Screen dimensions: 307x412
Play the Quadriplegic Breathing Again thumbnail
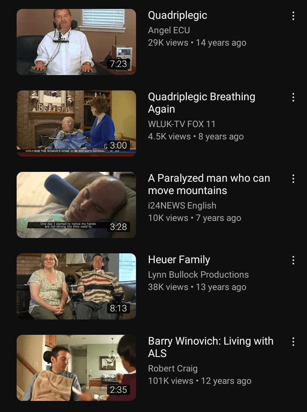point(76,124)
